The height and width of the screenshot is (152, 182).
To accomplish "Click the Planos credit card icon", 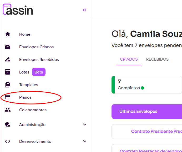I will (x=8, y=97).
